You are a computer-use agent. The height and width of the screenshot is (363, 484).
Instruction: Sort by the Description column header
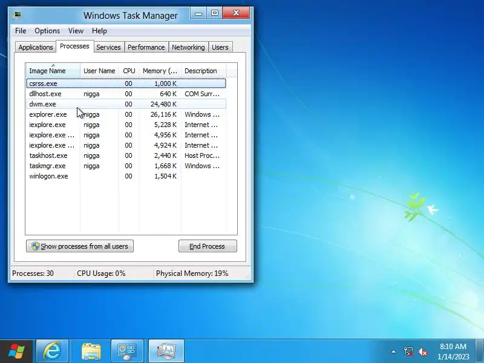204,71
